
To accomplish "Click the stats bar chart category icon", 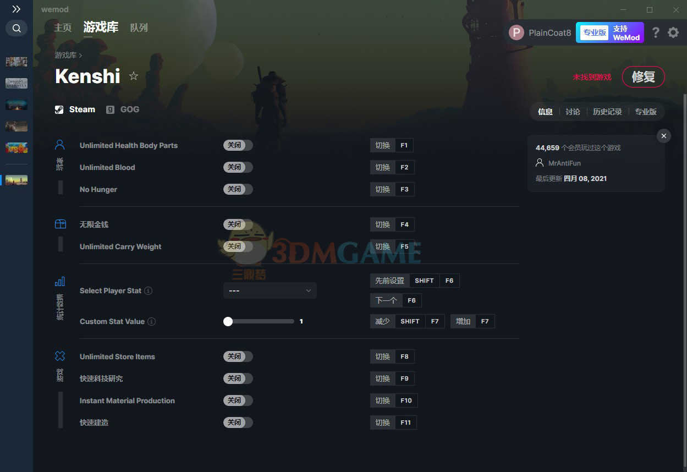I will pos(60,281).
